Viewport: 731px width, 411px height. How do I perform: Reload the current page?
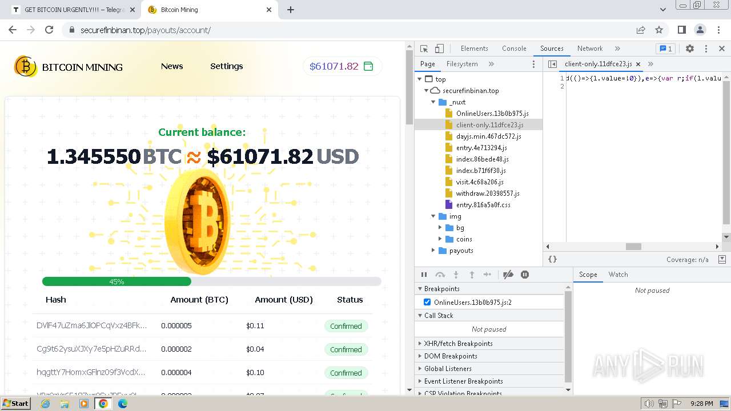(x=49, y=30)
